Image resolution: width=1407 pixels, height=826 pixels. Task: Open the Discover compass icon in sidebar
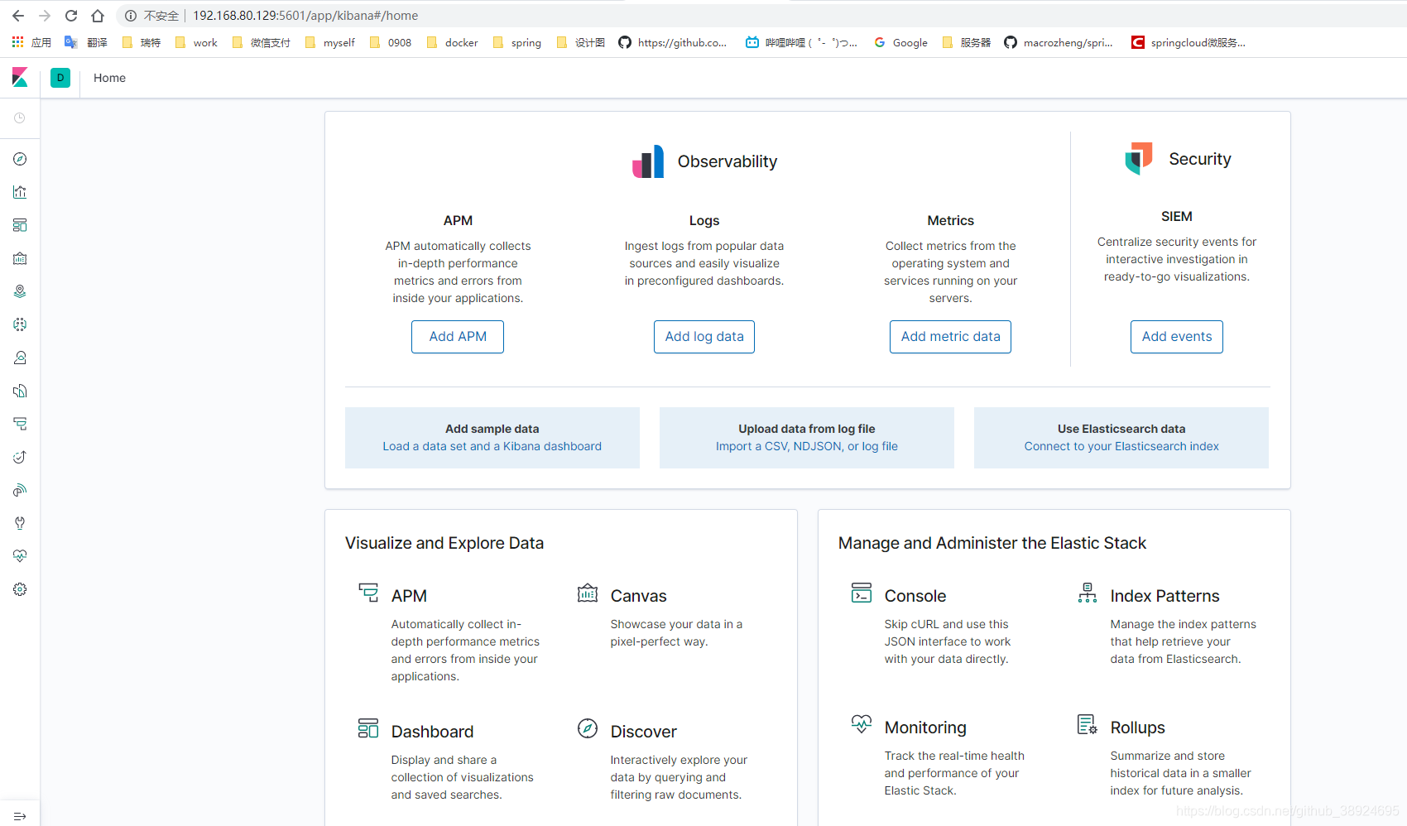[x=20, y=159]
